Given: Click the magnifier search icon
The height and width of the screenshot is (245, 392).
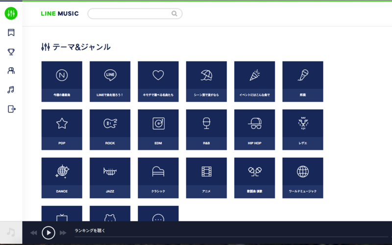Looking at the screenshot, I should point(174,14).
